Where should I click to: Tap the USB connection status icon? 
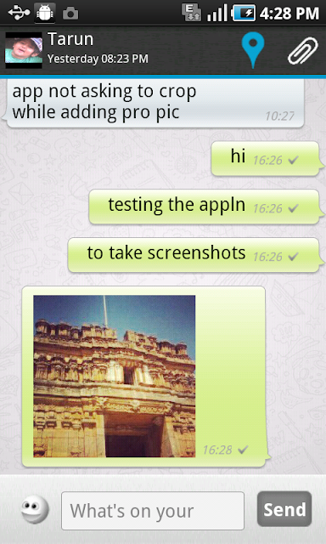pos(19,13)
